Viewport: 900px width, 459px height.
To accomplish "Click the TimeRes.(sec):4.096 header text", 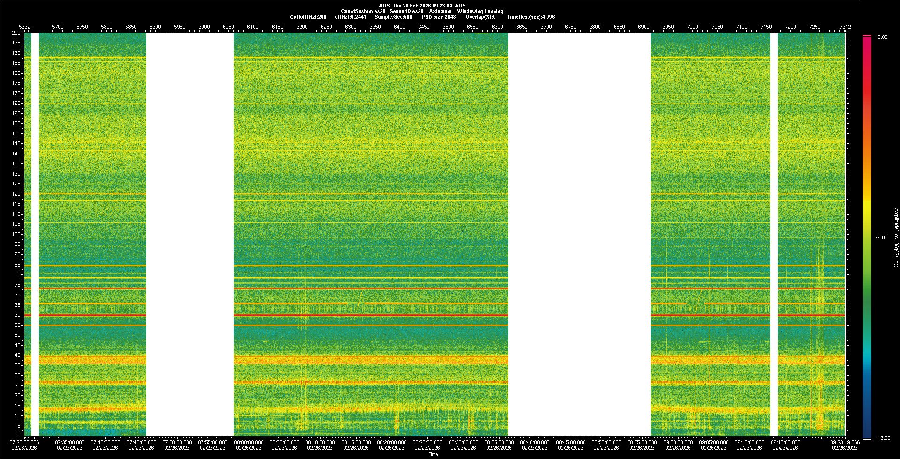I will [x=531, y=17].
